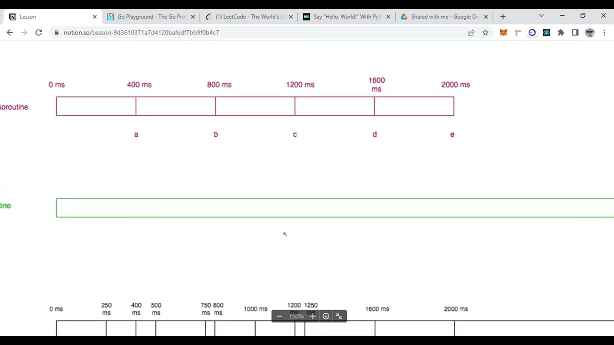This screenshot has width=614, height=345.
Task: Open the tab search dropdown arrow
Action: [x=542, y=16]
